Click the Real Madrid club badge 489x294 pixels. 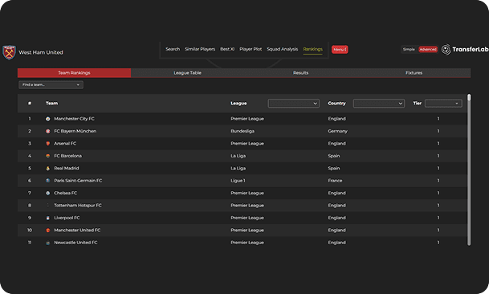tap(47, 169)
